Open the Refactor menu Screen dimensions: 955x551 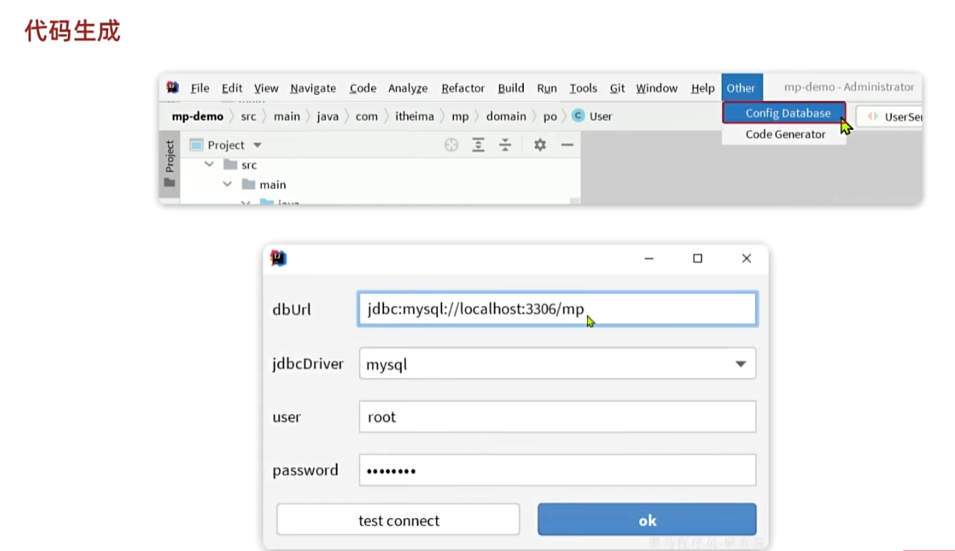tap(463, 88)
